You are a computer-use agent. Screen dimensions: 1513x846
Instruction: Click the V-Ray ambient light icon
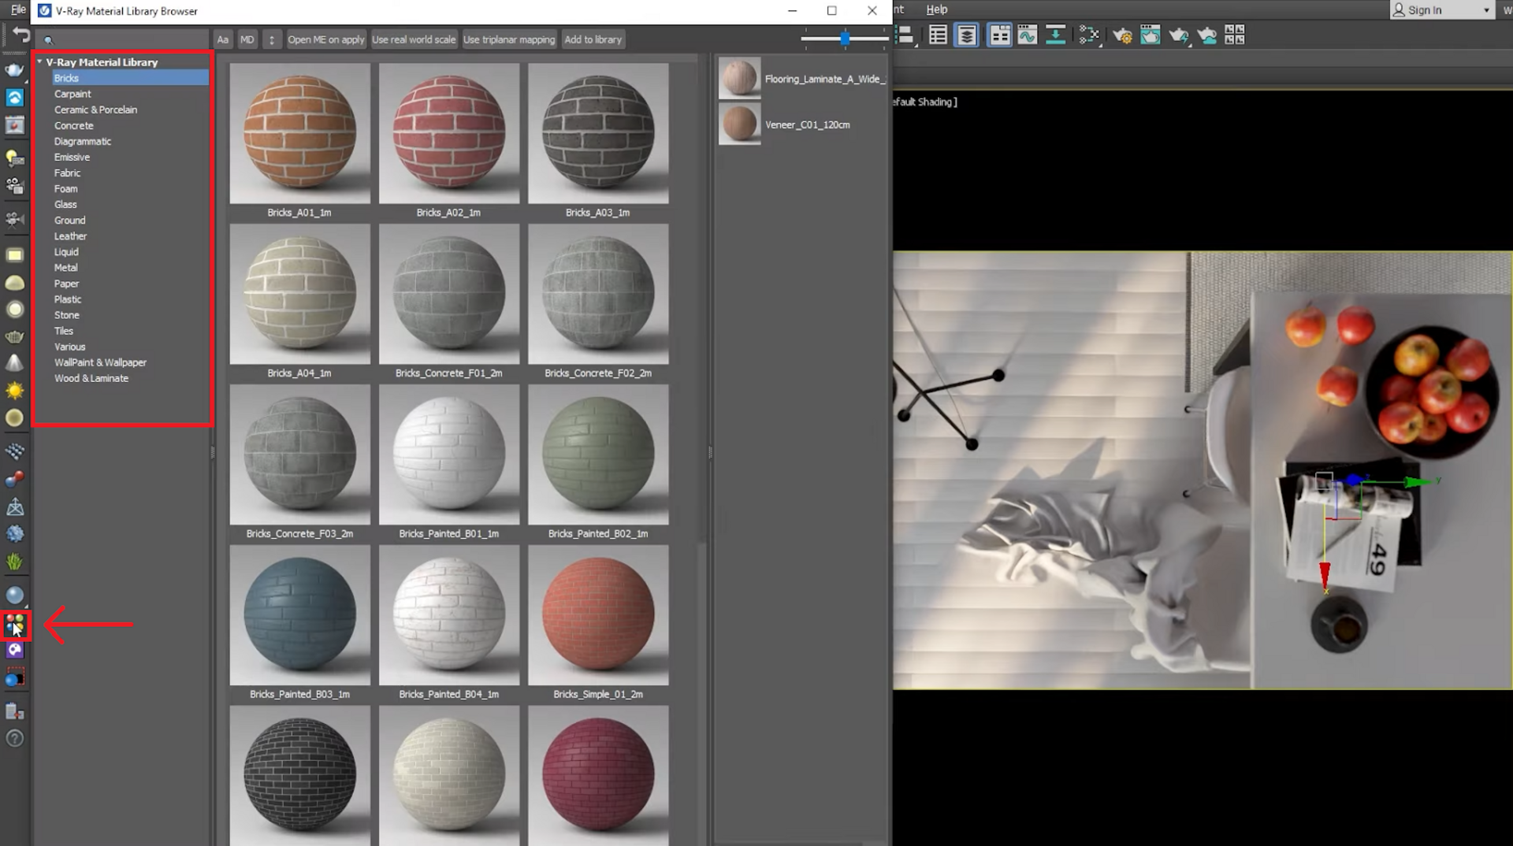click(x=15, y=417)
